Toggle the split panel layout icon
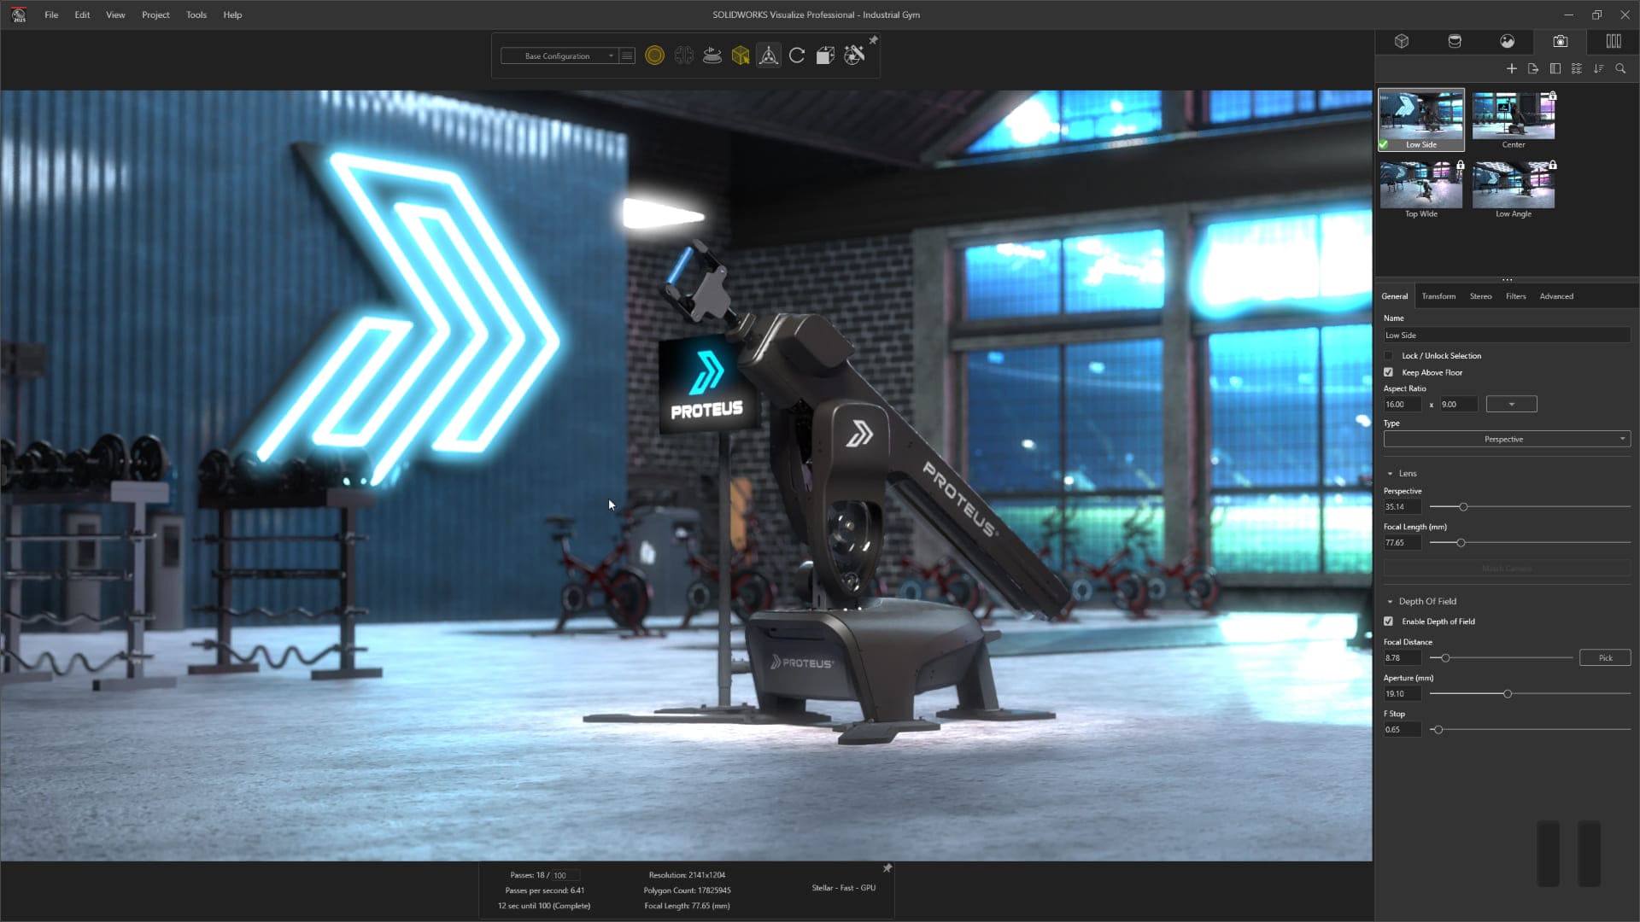 pos(1555,68)
